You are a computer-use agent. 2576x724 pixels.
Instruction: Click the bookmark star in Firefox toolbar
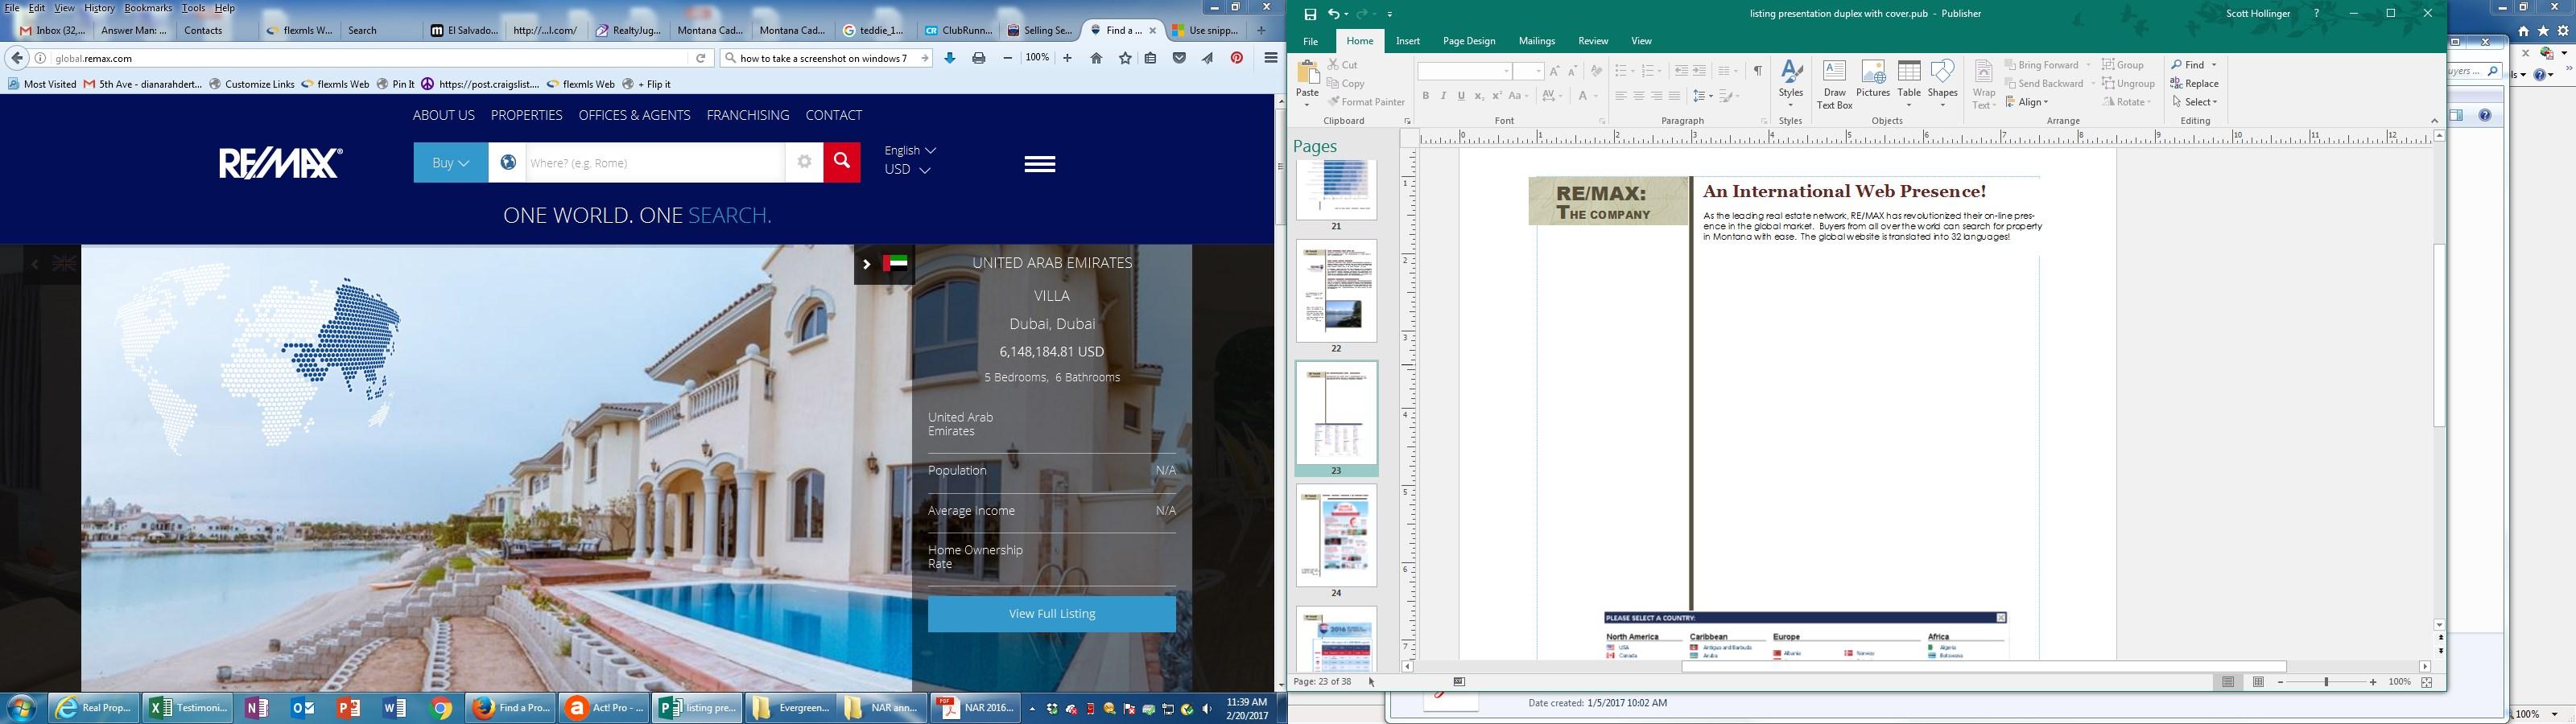click(x=1125, y=58)
